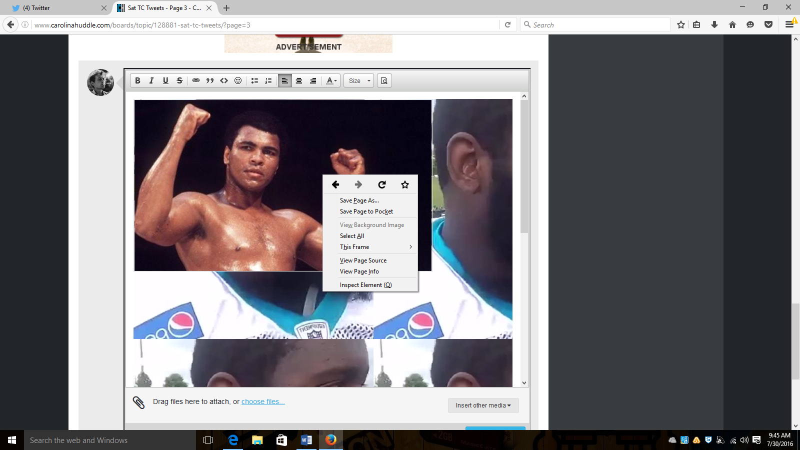
Task: Open Firefox from the Windows taskbar
Action: point(330,440)
